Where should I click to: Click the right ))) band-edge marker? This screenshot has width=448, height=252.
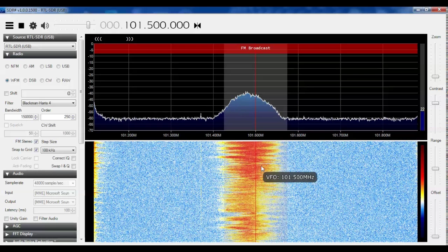pyautogui.click(x=129, y=39)
